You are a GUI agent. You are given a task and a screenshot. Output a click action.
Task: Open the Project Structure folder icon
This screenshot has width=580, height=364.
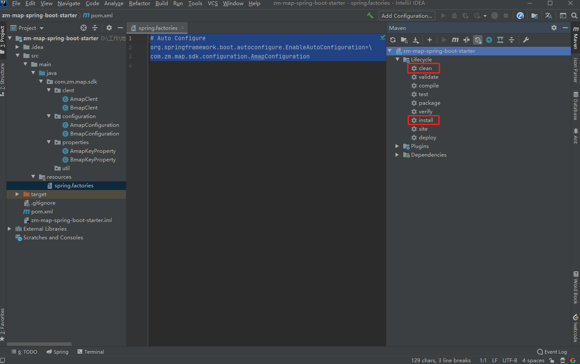pyautogui.click(x=535, y=16)
